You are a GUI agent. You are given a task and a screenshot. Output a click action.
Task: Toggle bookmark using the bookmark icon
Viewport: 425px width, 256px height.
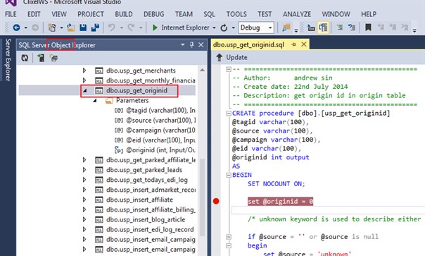tap(368, 28)
